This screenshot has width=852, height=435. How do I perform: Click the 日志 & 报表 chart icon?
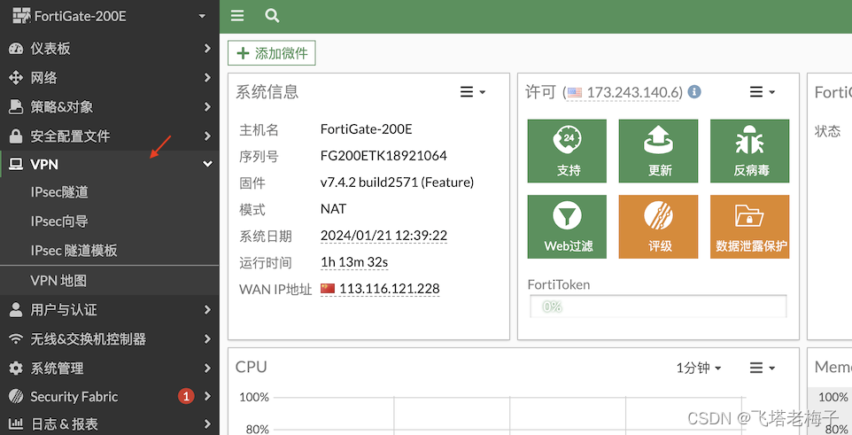pos(16,423)
